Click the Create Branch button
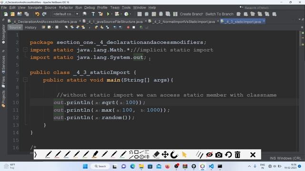305x171 pixels. [191, 14]
